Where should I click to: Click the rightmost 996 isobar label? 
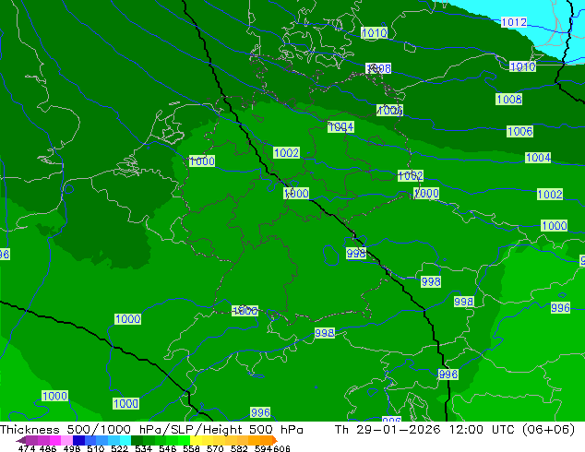pos(560,308)
